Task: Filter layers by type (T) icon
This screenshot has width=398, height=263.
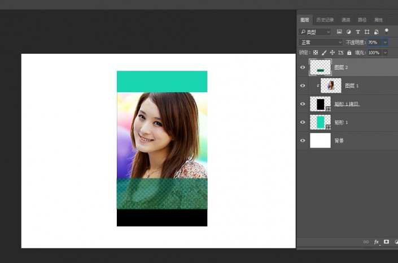Action: click(358, 32)
